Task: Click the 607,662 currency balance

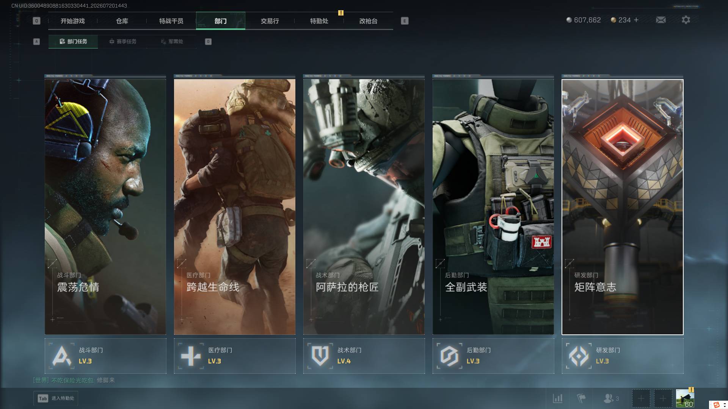Action: coord(587,20)
